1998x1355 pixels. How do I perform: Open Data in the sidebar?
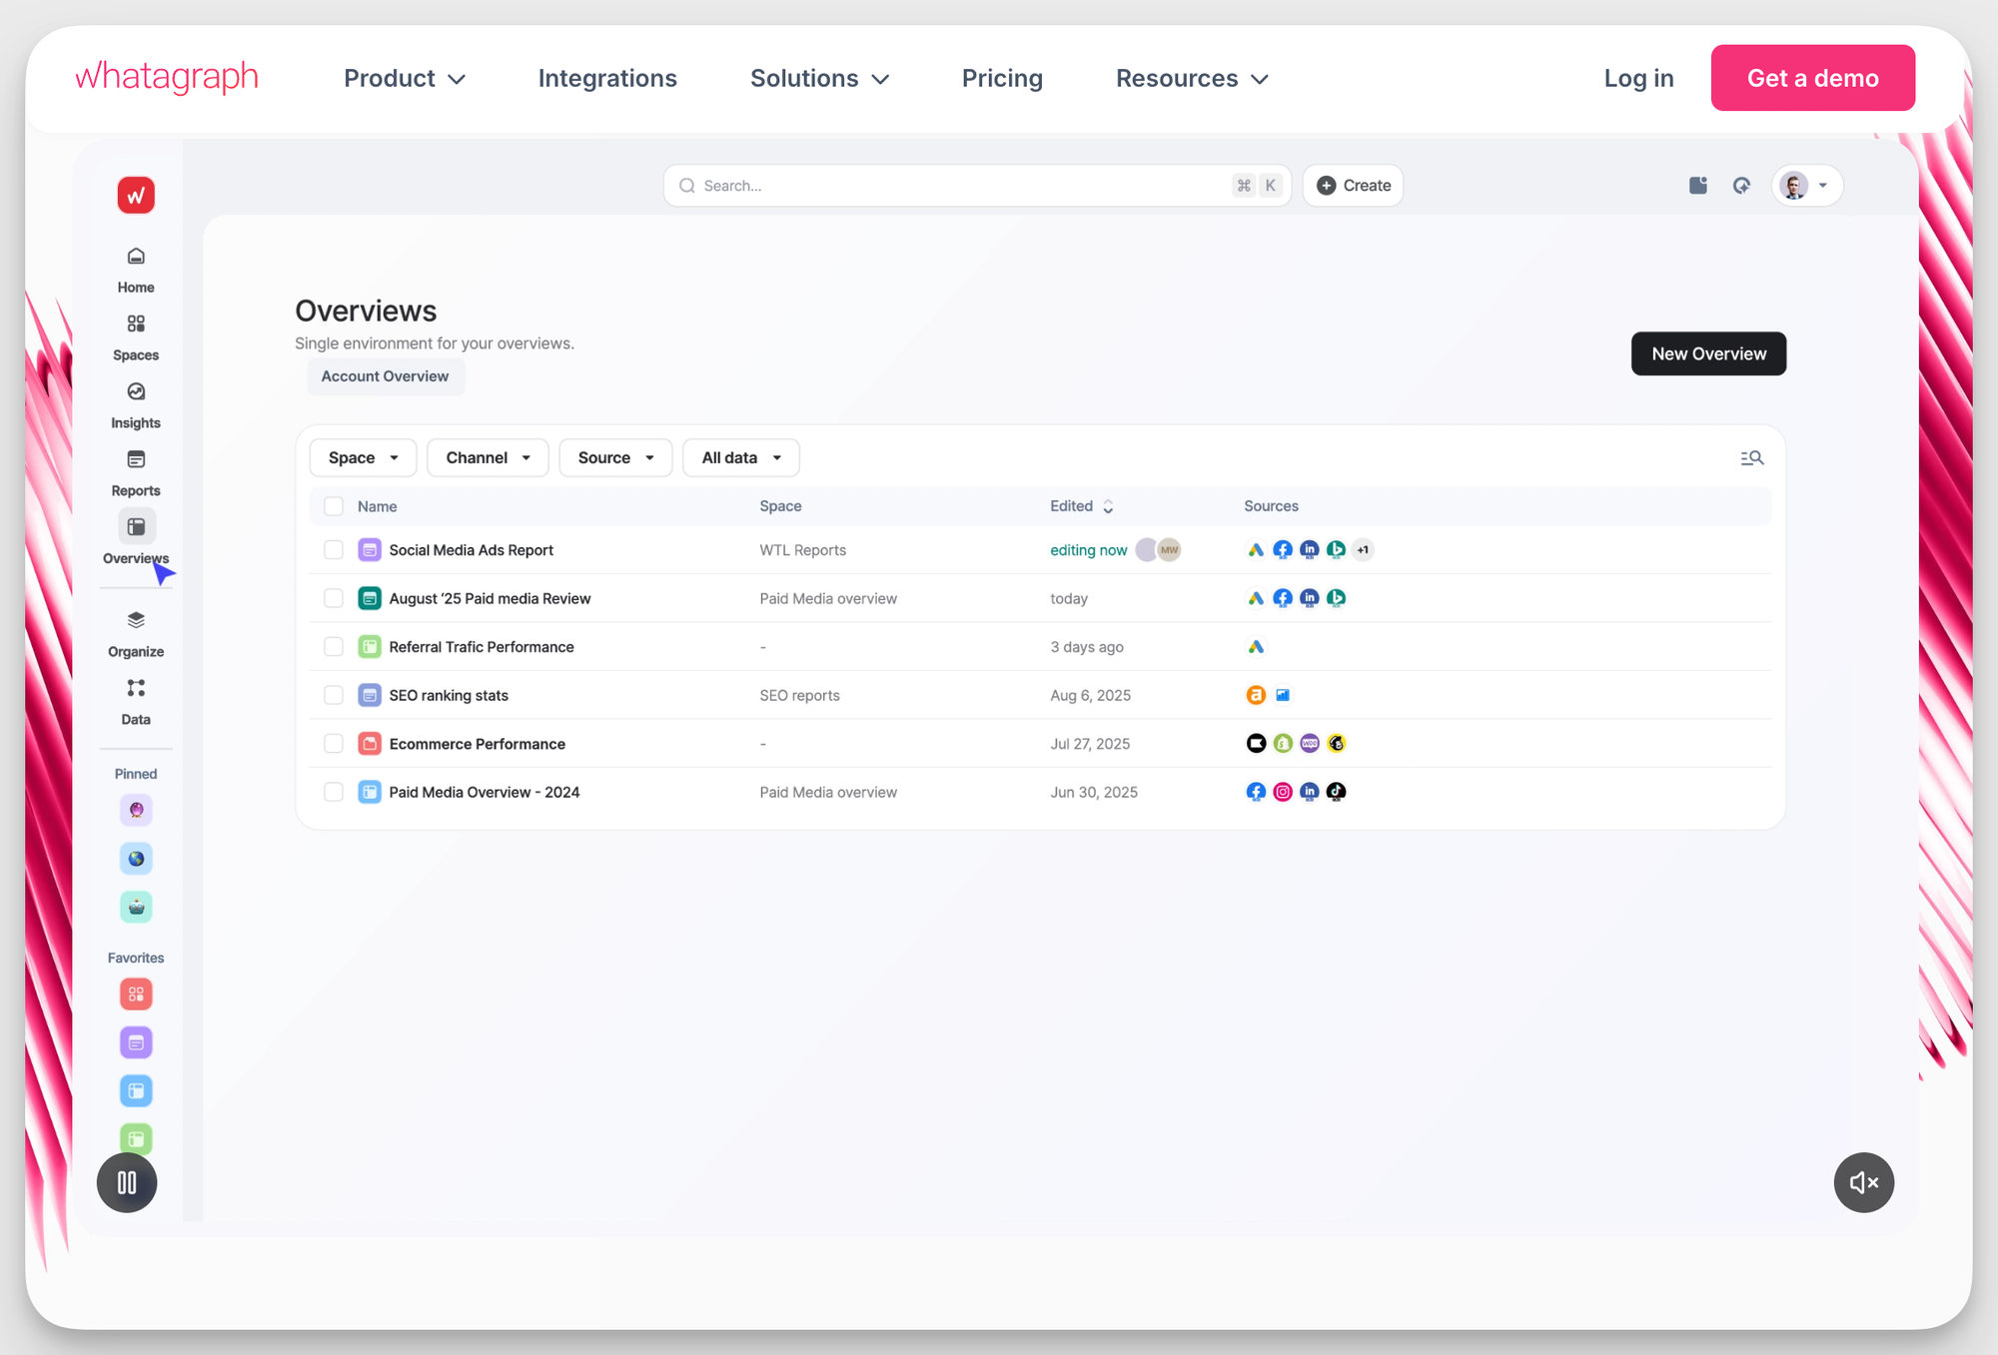(136, 688)
